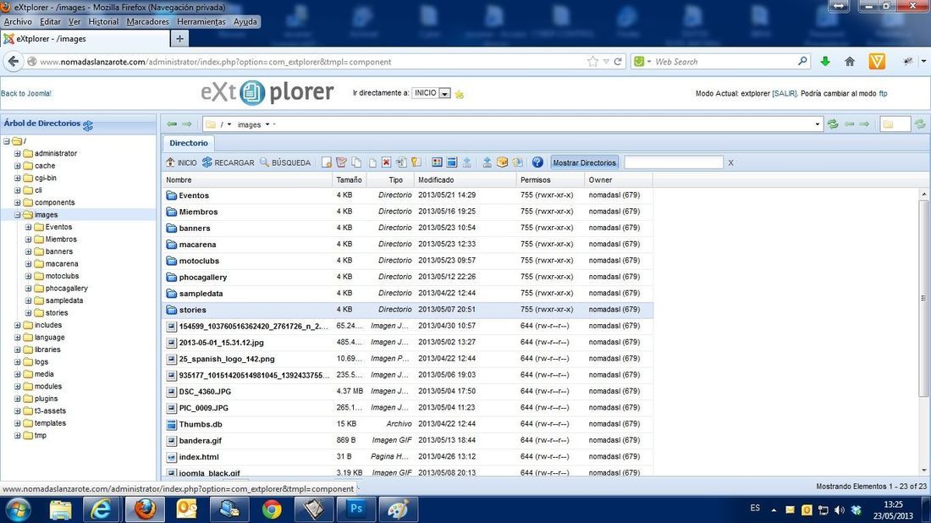The width and height of the screenshot is (931, 523).
Task: Expand the templates tree folder
Action: pos(17,423)
